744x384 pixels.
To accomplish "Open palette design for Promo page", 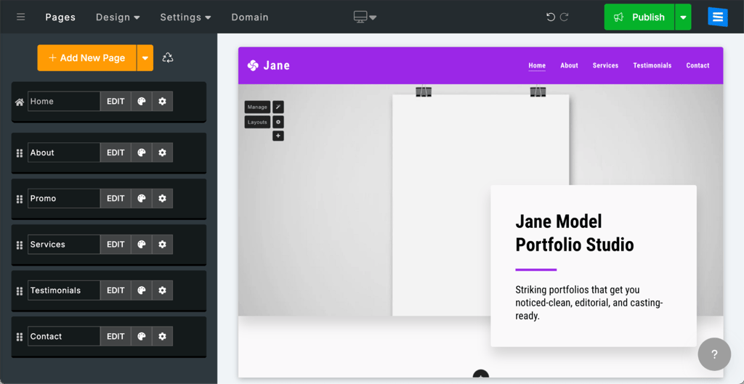I will tap(142, 199).
